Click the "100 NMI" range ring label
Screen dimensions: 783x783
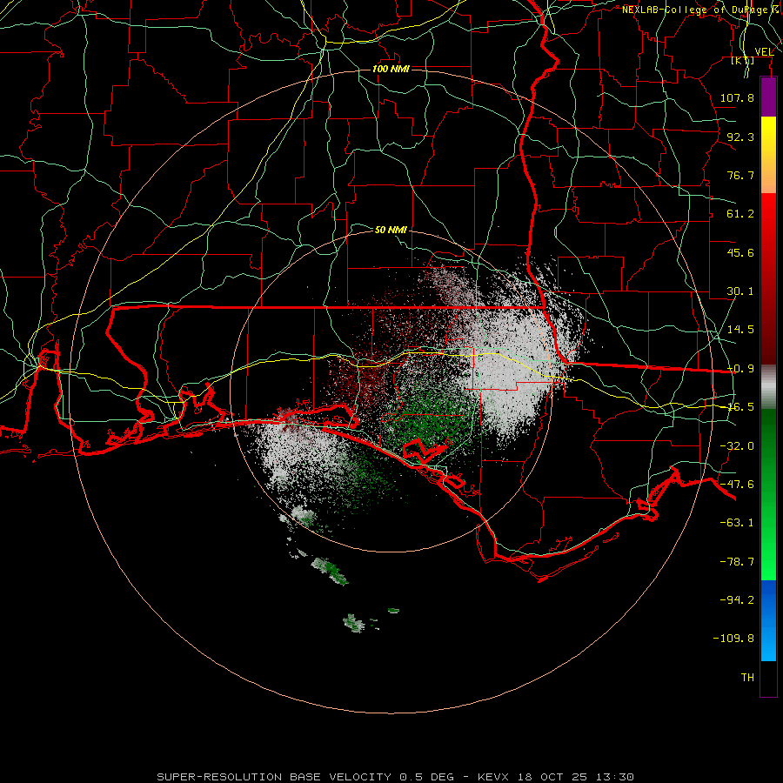click(391, 69)
